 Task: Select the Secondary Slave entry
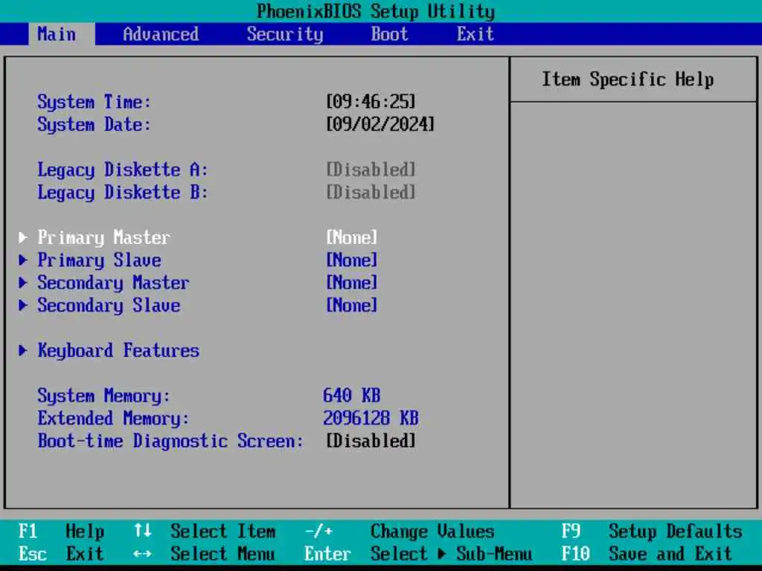click(109, 306)
